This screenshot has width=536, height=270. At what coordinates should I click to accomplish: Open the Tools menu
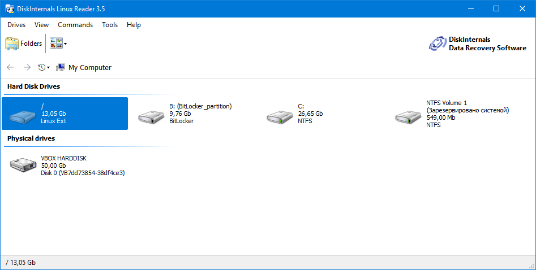click(x=110, y=25)
